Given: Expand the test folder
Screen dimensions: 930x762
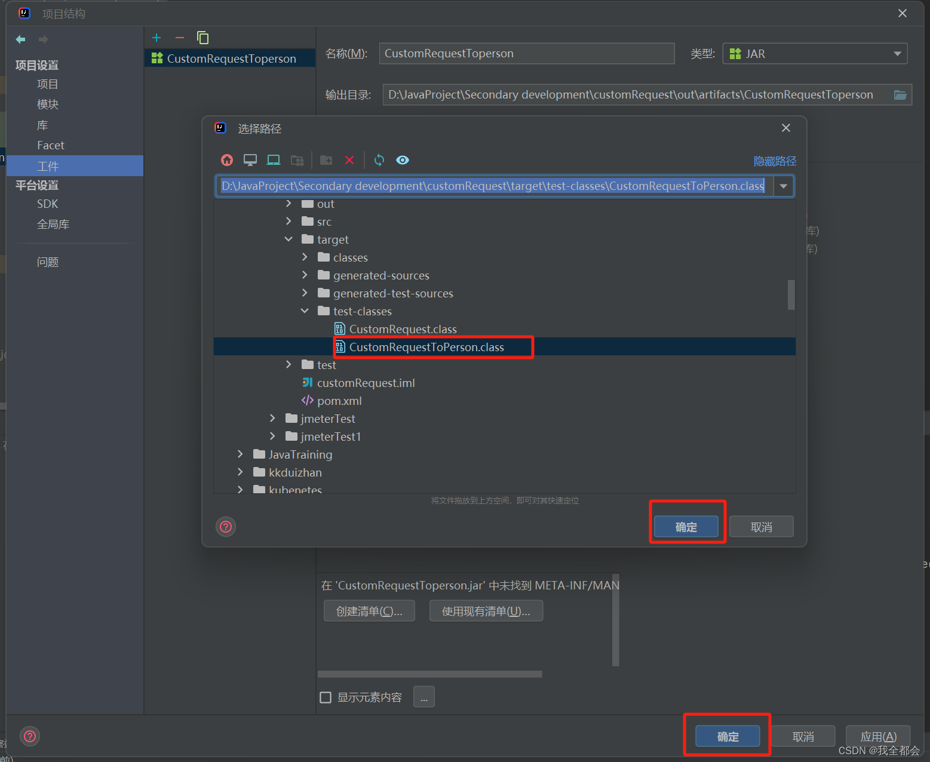Looking at the screenshot, I should point(289,365).
